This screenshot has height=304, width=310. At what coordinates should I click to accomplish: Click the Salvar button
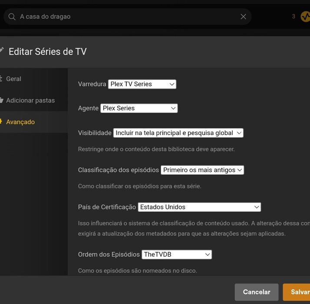point(297,292)
